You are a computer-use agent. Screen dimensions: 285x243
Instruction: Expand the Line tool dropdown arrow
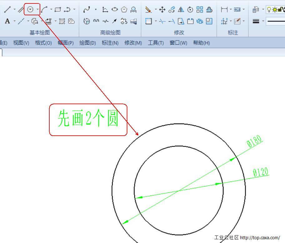point(15,9)
